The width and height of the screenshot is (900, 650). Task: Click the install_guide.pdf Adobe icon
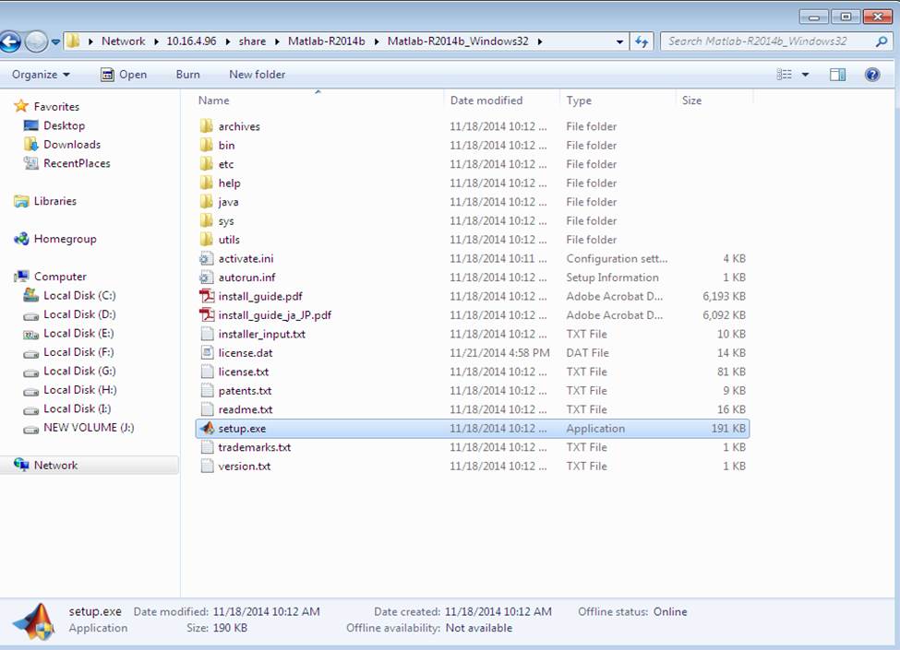[x=207, y=297]
